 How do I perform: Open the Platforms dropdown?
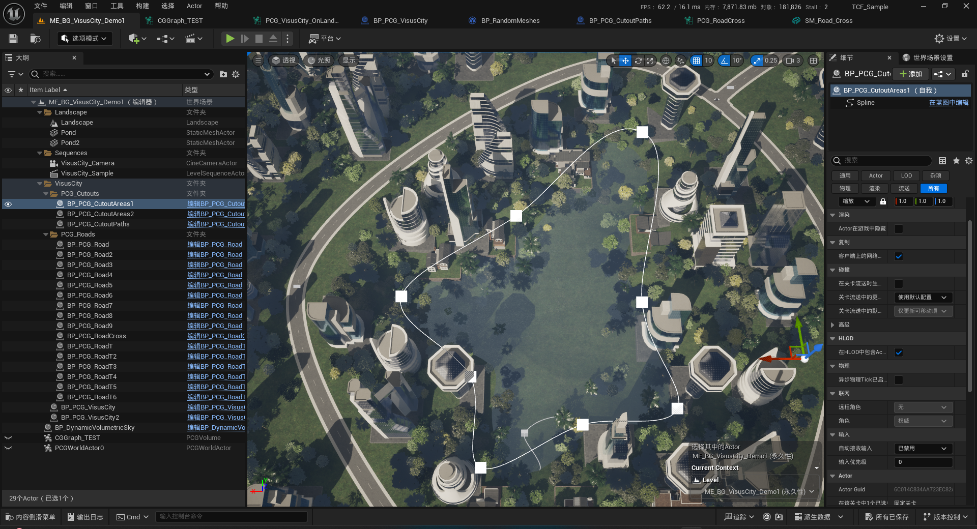(325, 39)
